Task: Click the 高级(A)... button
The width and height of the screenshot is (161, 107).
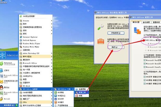Action: (x=116, y=47)
